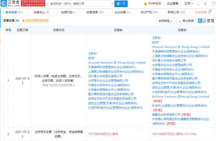Screen dimensions: 216x141
Task: Open notifications bell icon
Action: tap(205, 3)
